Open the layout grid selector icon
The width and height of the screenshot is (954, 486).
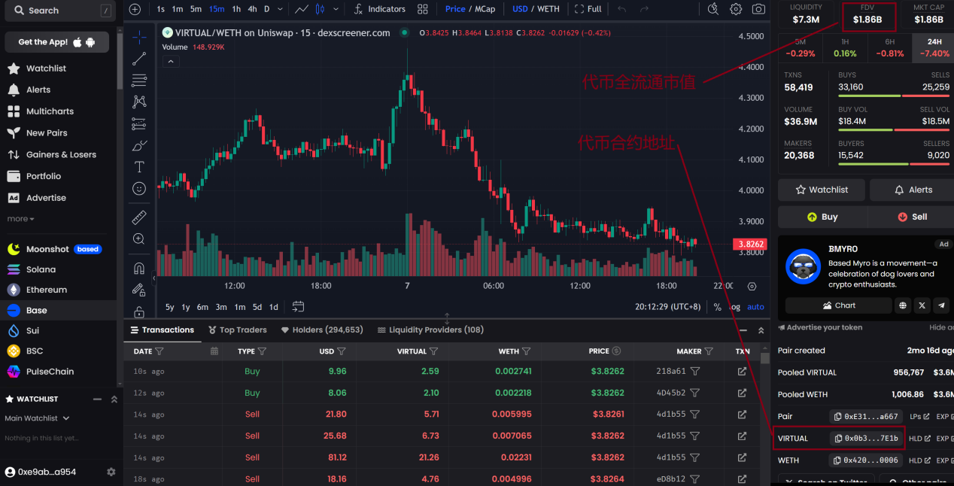pos(423,9)
